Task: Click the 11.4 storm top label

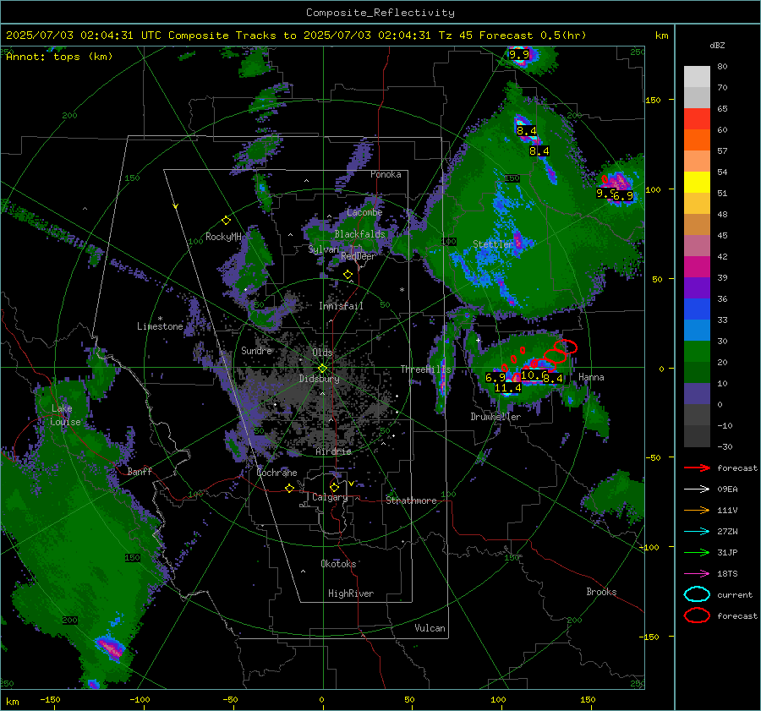Action: tap(507, 388)
